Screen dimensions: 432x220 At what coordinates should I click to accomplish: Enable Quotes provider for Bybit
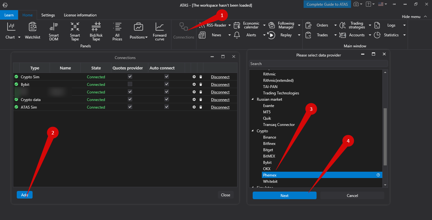[130, 84]
